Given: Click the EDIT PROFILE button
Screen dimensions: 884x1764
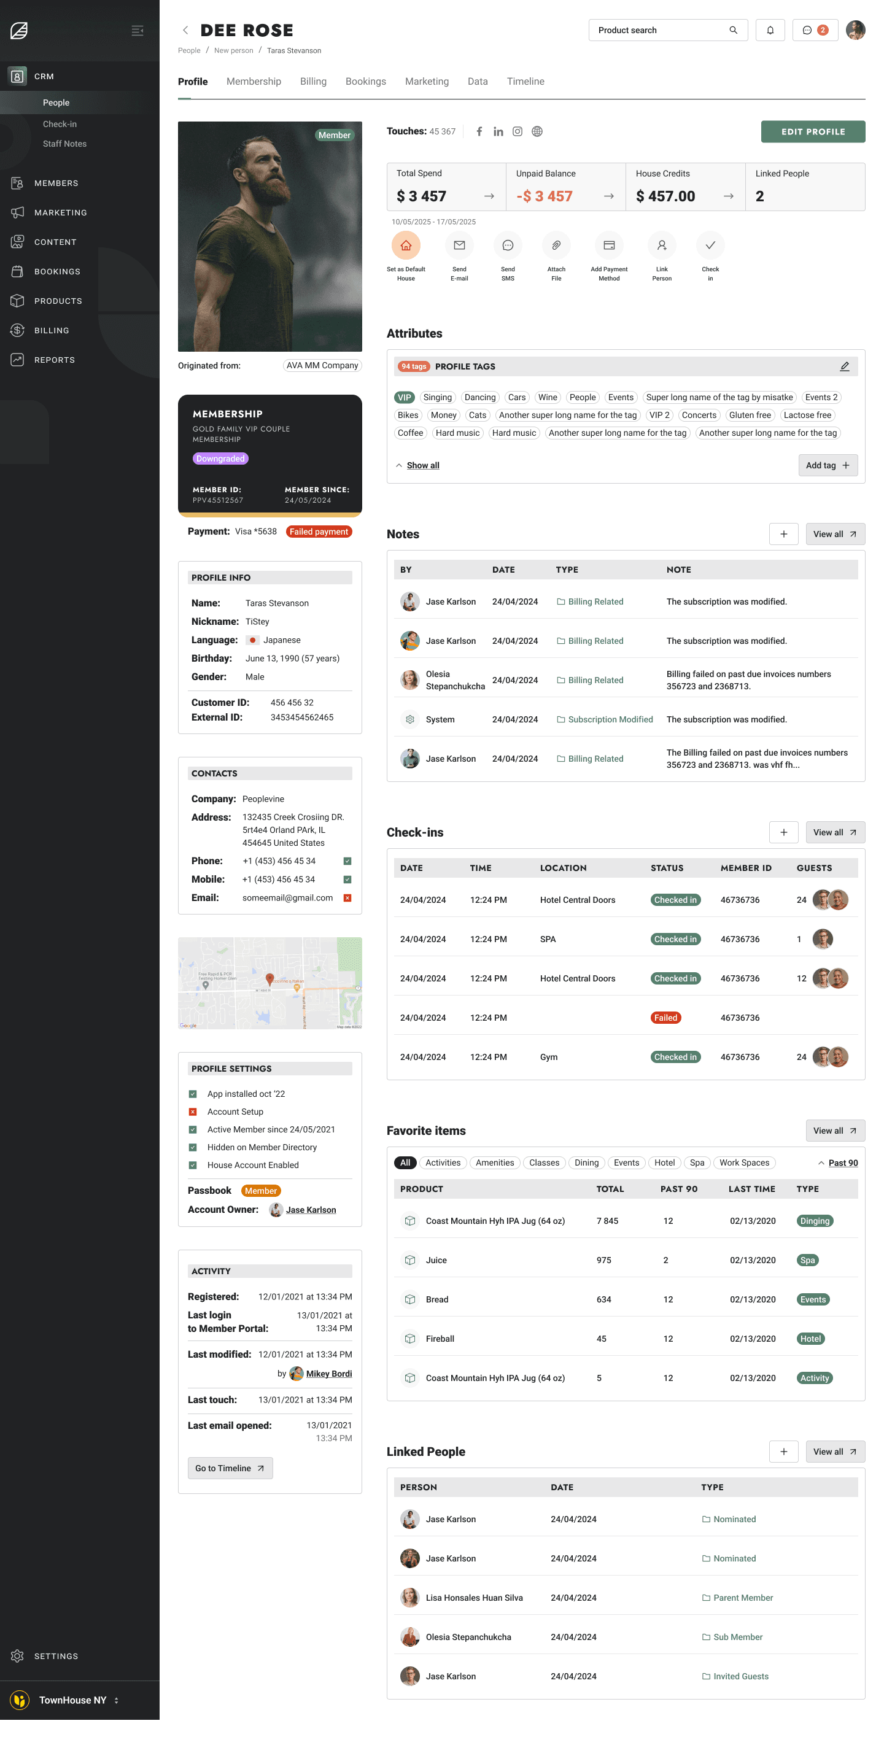Looking at the screenshot, I should pos(813,131).
